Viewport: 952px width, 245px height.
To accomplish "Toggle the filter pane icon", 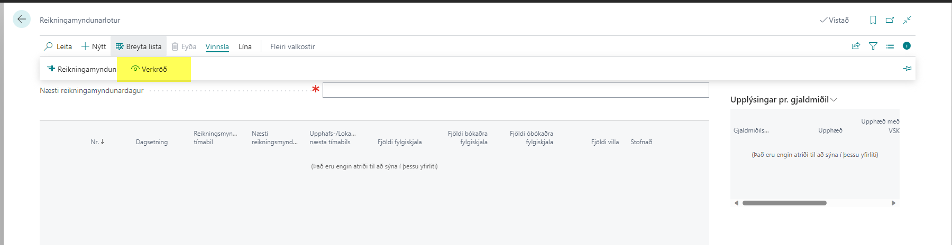I will tap(873, 46).
